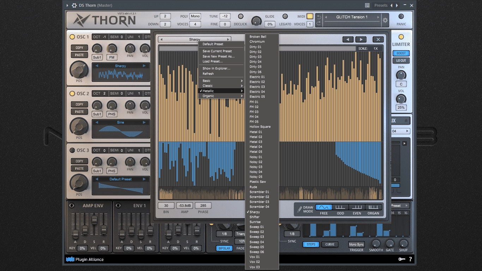The height and width of the screenshot is (271, 482).
Task: Click the license key icon
Action: click(402, 259)
